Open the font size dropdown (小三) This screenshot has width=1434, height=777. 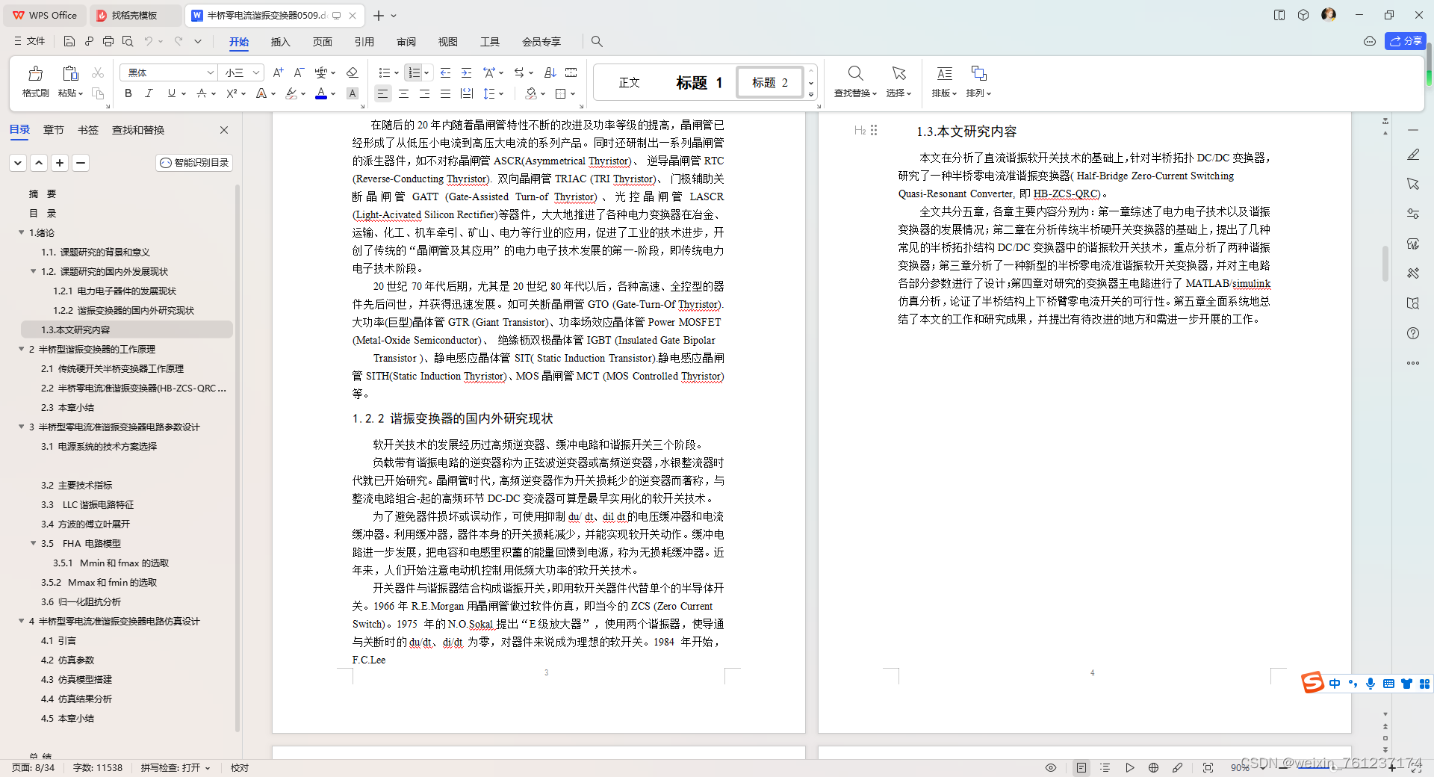pos(256,72)
